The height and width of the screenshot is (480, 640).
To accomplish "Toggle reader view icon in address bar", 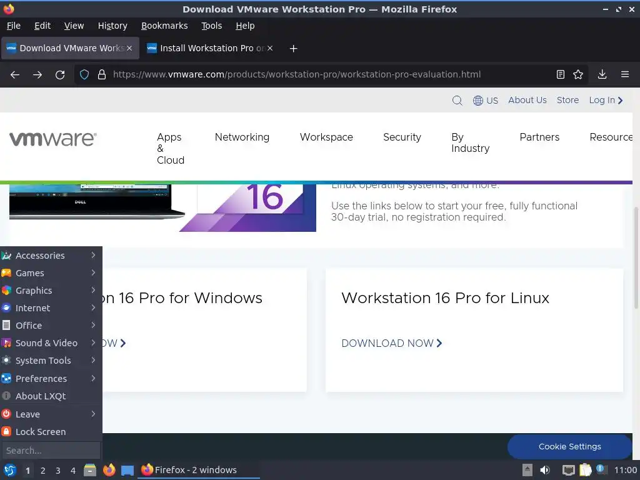I will (561, 74).
